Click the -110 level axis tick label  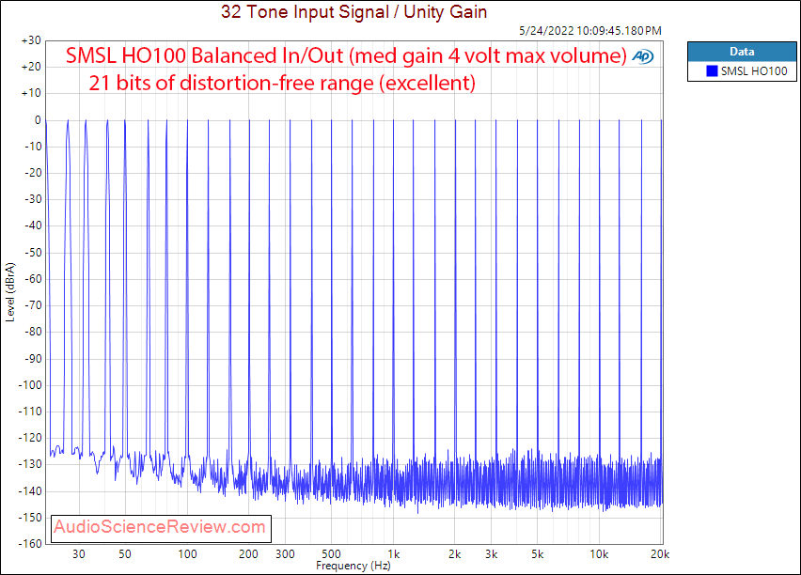31,412
